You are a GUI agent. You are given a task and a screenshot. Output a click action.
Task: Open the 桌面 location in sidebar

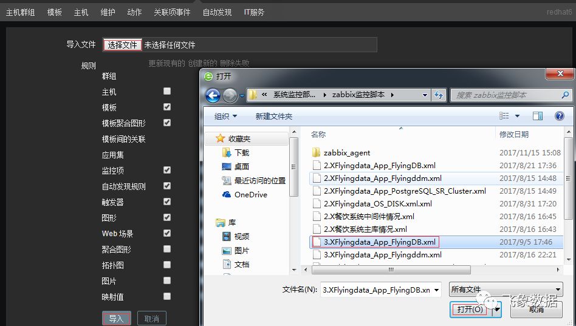pos(236,166)
